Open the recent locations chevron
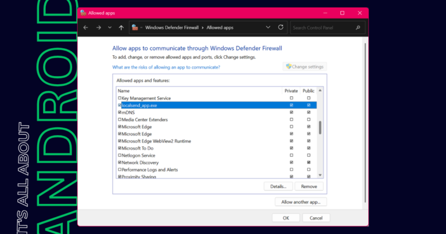Viewport: 446px width, 234px height. coord(110,27)
